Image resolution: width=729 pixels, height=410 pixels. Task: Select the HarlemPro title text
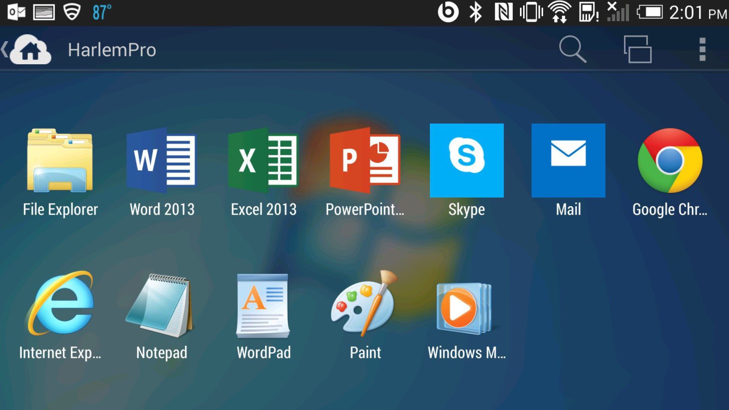tap(112, 50)
